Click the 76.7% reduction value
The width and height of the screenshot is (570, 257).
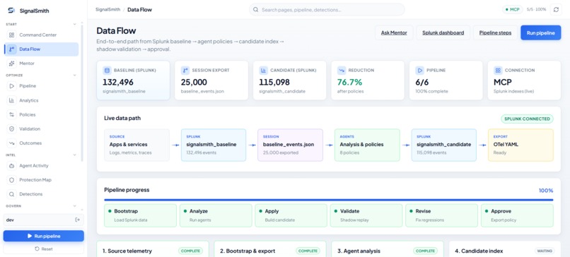coord(349,82)
